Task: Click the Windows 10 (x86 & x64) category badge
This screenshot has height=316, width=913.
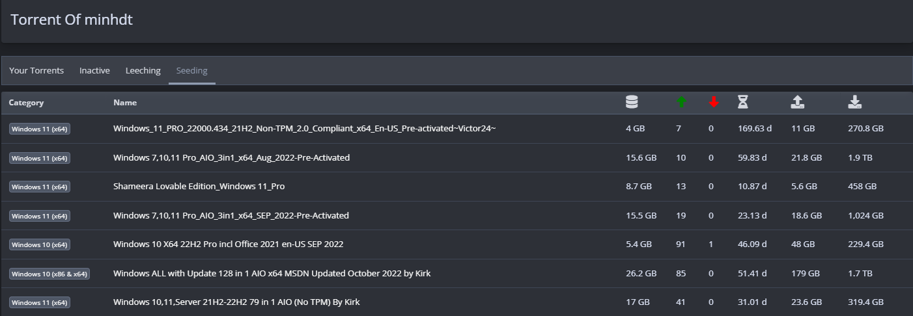Action: (x=49, y=274)
